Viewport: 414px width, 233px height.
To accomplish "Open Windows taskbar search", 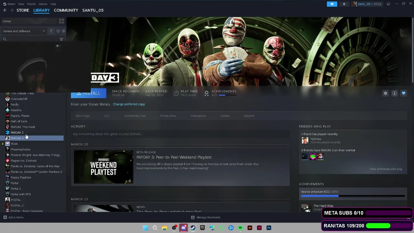I will [x=155, y=228].
